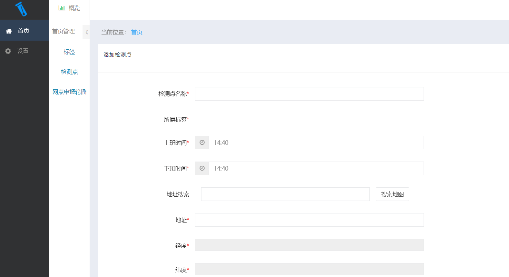The height and width of the screenshot is (277, 509).
Task: Collapse the 首页管理 submenu panel
Action: coord(86,32)
